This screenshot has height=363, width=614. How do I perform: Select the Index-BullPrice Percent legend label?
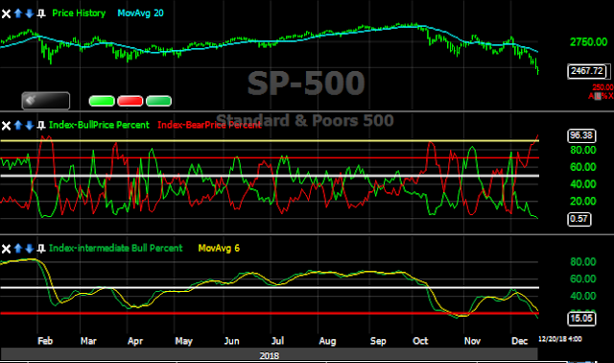(99, 125)
